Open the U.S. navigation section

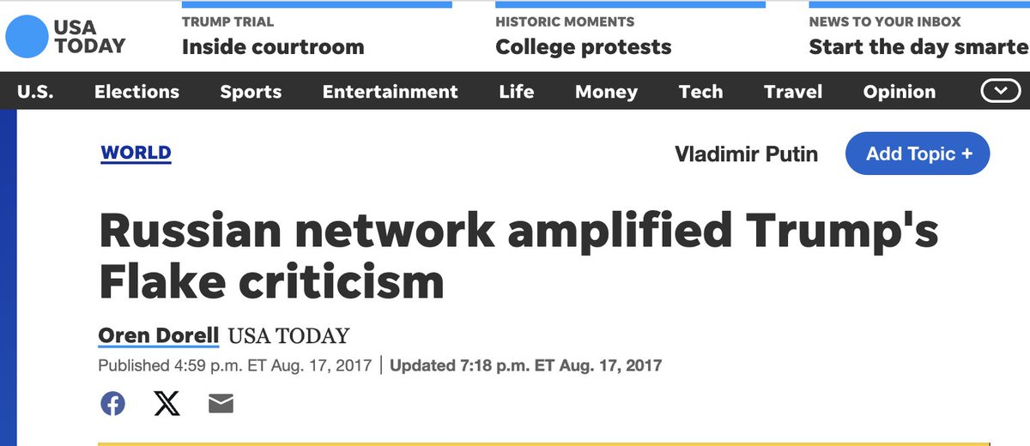point(35,92)
